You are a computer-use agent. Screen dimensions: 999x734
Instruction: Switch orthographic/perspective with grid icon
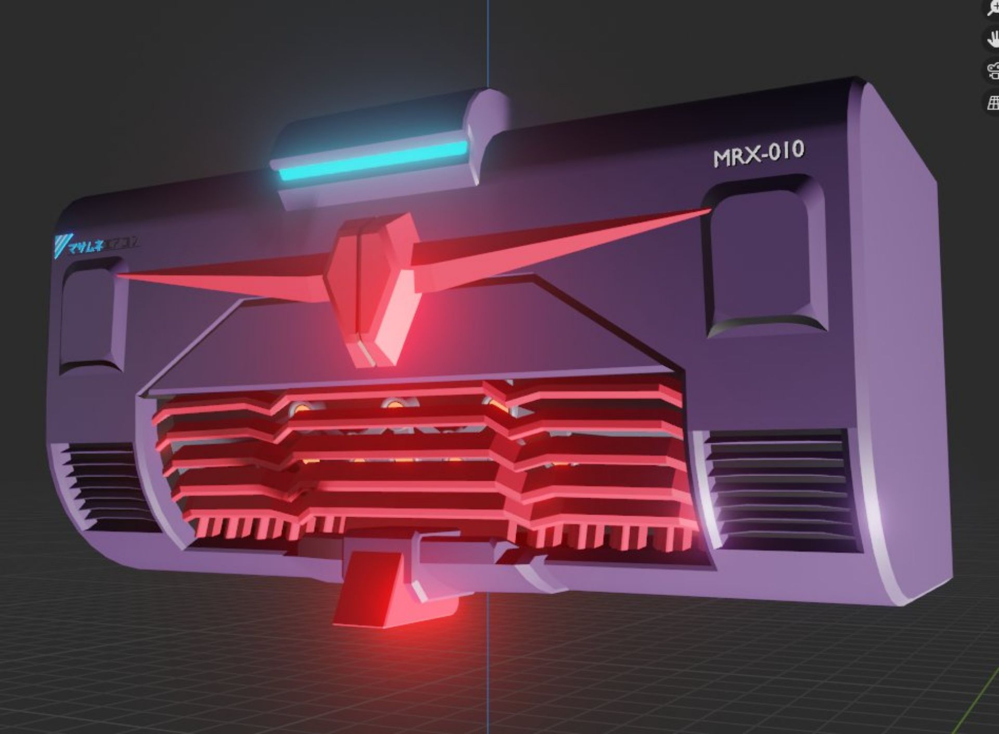coord(993,102)
